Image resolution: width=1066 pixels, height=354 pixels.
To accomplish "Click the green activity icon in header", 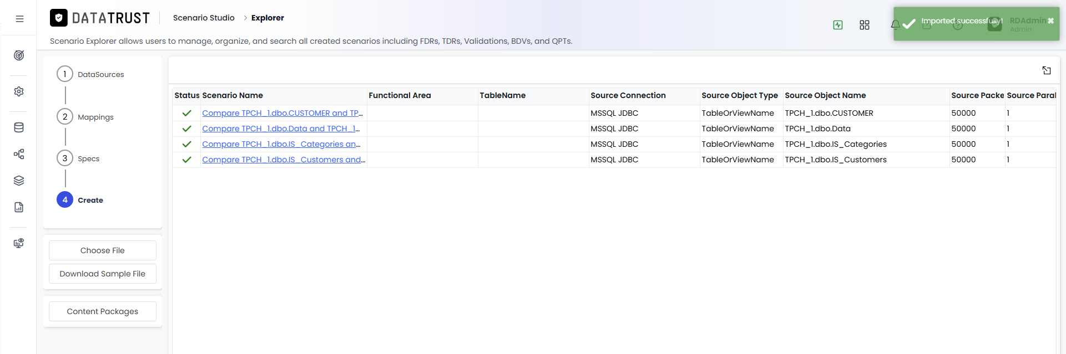I will click(838, 25).
